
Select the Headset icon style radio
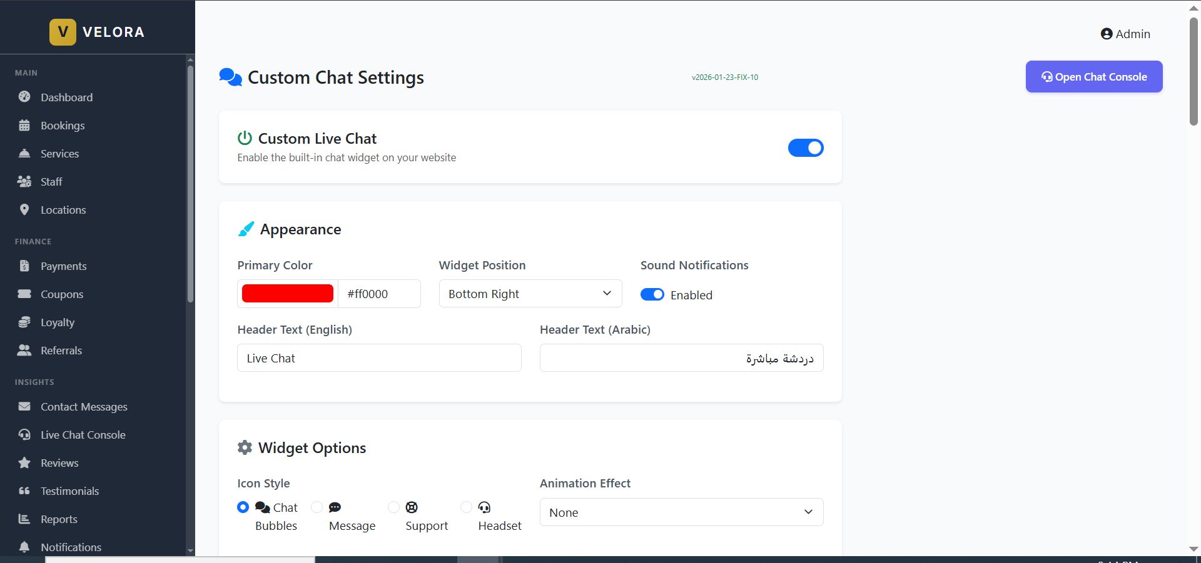(466, 507)
